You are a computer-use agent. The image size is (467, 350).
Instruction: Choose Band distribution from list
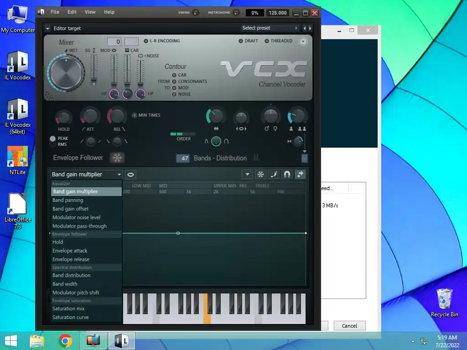[86, 275]
